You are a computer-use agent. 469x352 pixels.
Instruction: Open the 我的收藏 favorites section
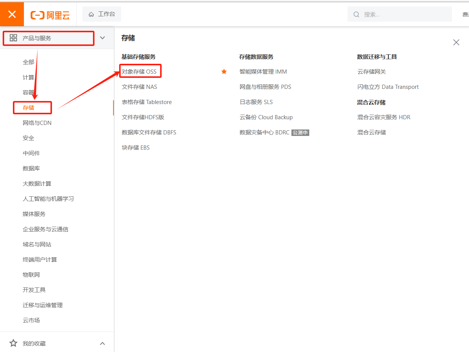[34, 343]
